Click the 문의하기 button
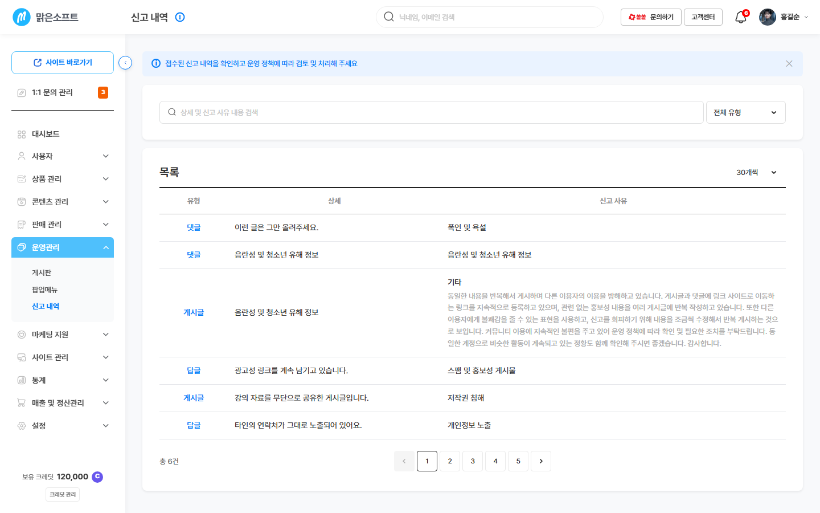820x513 pixels. (651, 17)
